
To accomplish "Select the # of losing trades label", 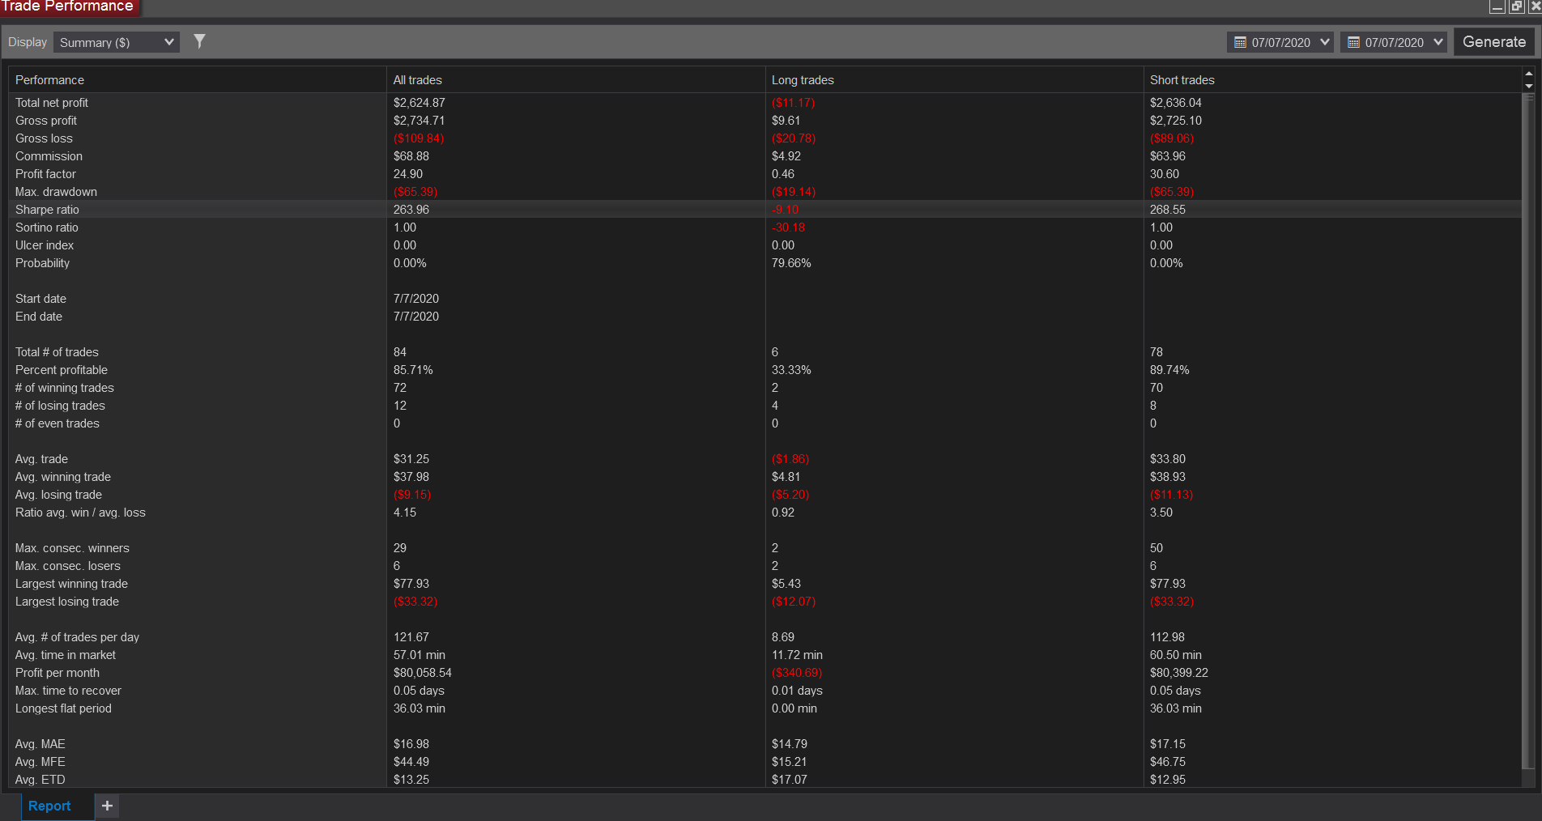I will [60, 406].
